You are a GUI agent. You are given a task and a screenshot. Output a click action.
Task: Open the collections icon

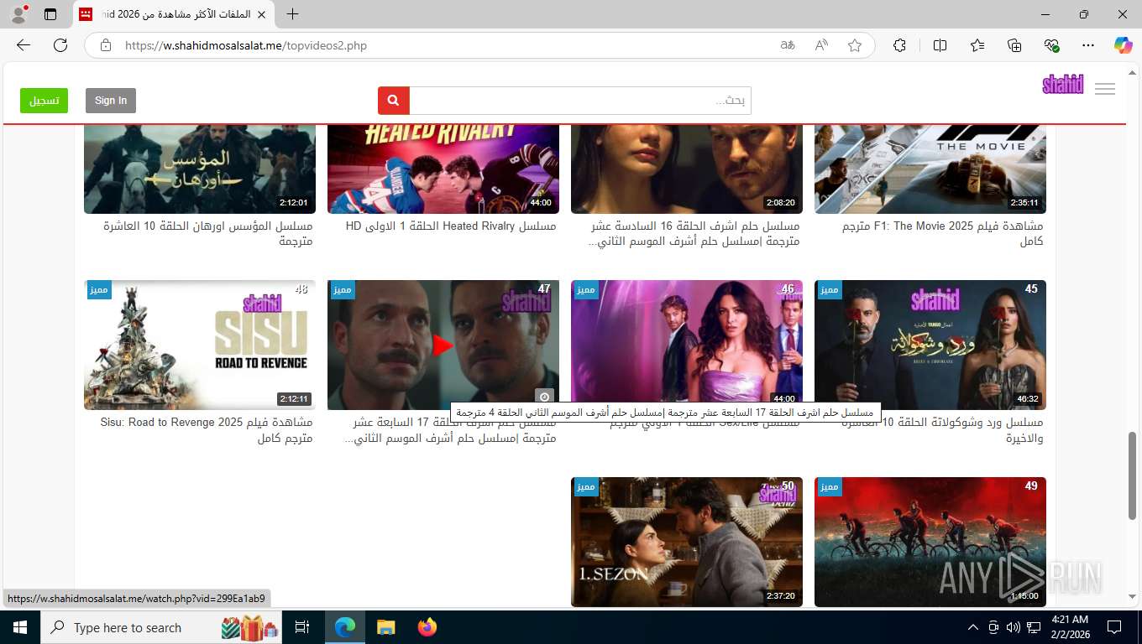[1014, 45]
